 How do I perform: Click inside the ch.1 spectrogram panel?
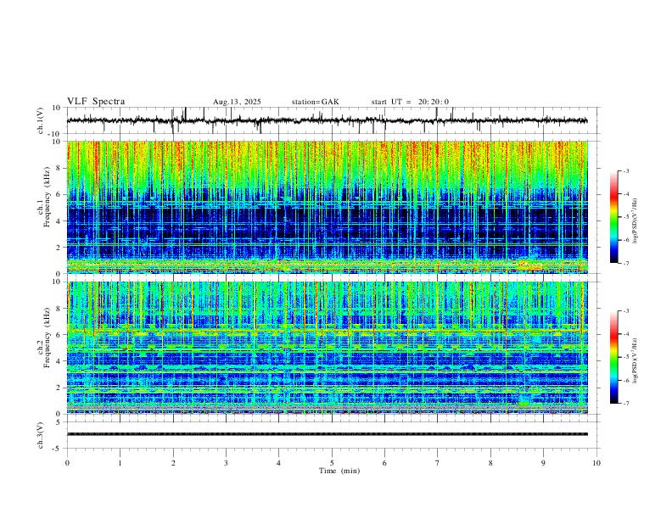(x=327, y=207)
